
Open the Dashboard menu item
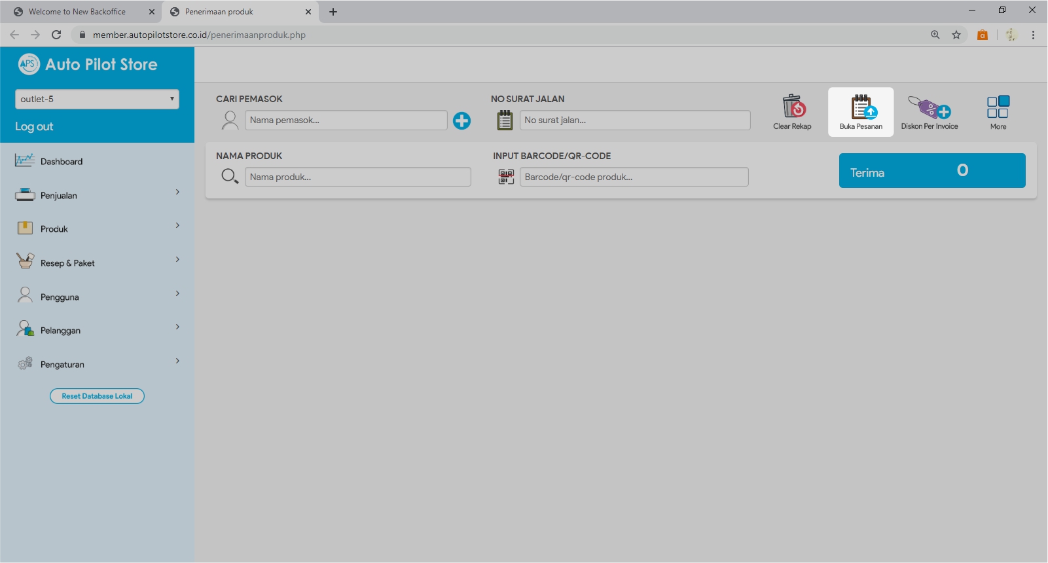[62, 162]
